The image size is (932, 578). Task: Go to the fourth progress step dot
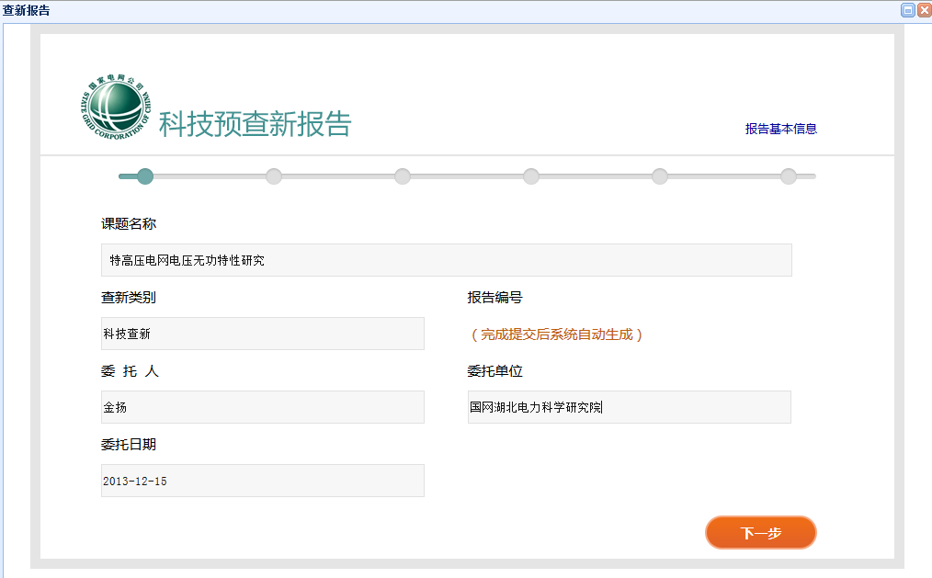pos(531,176)
